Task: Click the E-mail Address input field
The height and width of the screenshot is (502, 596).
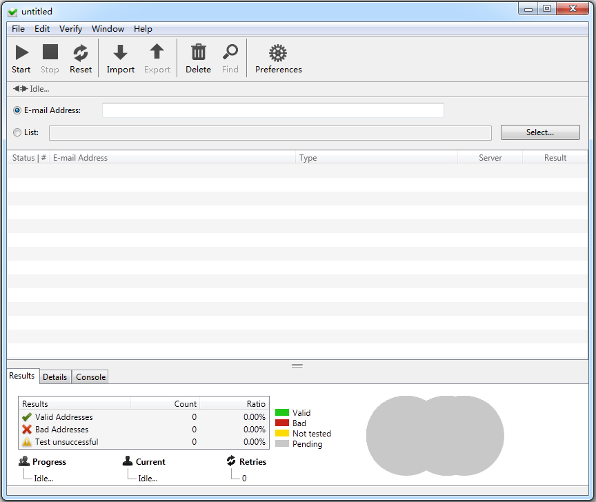Action: (x=273, y=110)
